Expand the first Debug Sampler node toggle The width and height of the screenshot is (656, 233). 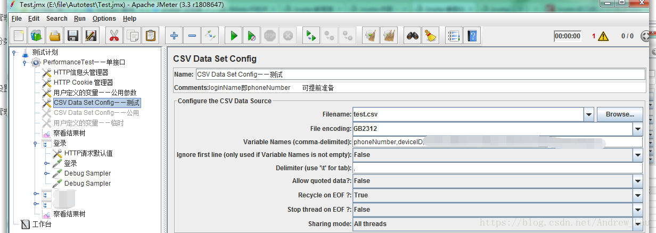[x=46, y=174]
